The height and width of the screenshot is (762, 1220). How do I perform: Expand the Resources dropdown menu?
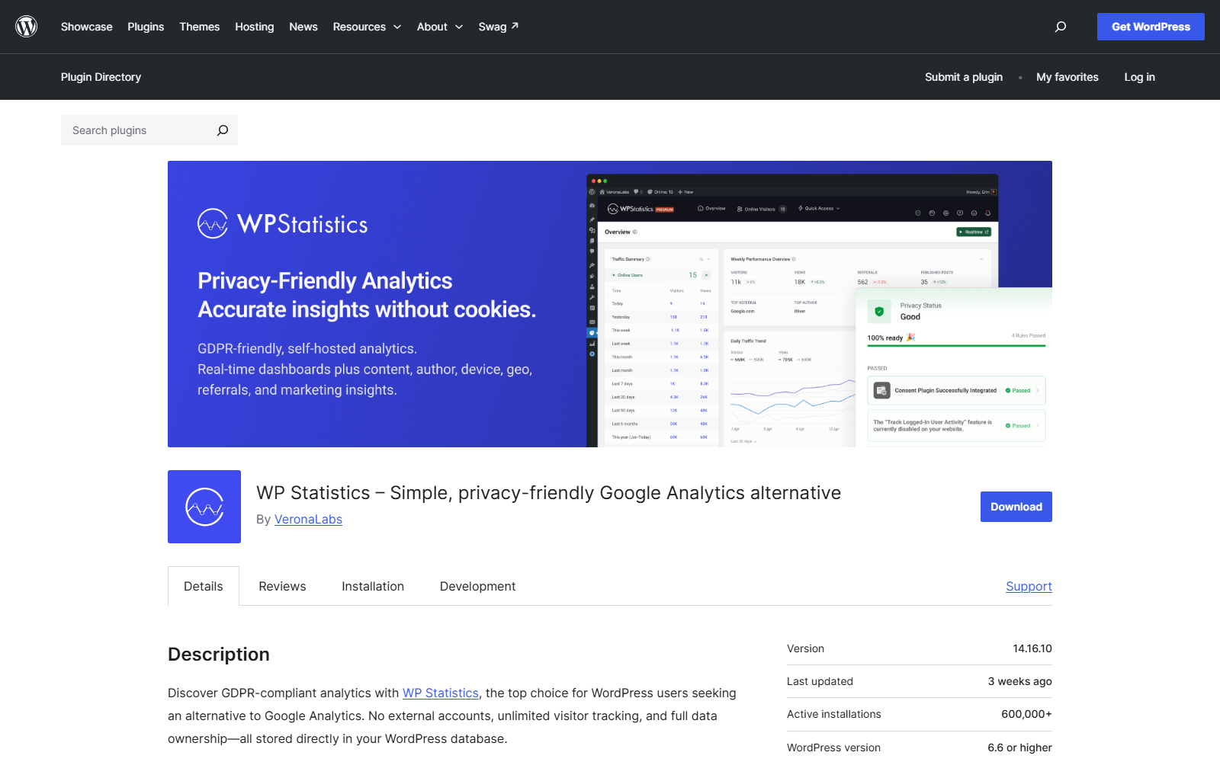(367, 27)
